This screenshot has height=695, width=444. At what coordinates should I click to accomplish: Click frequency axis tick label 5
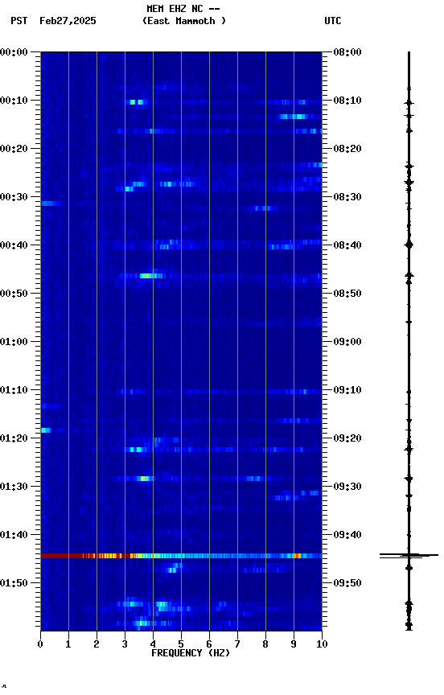(x=181, y=644)
